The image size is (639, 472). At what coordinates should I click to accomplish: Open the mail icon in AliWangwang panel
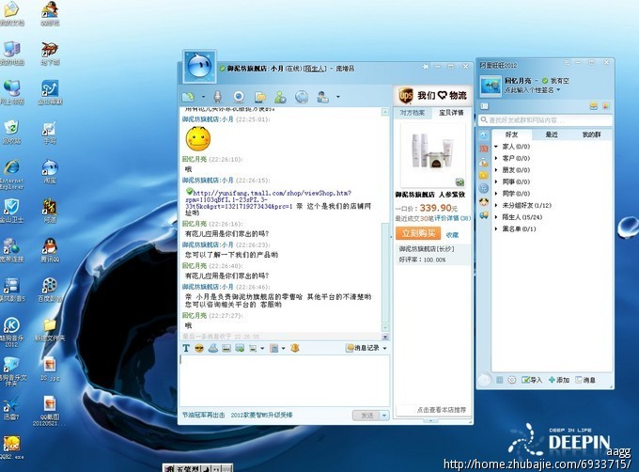click(594, 106)
